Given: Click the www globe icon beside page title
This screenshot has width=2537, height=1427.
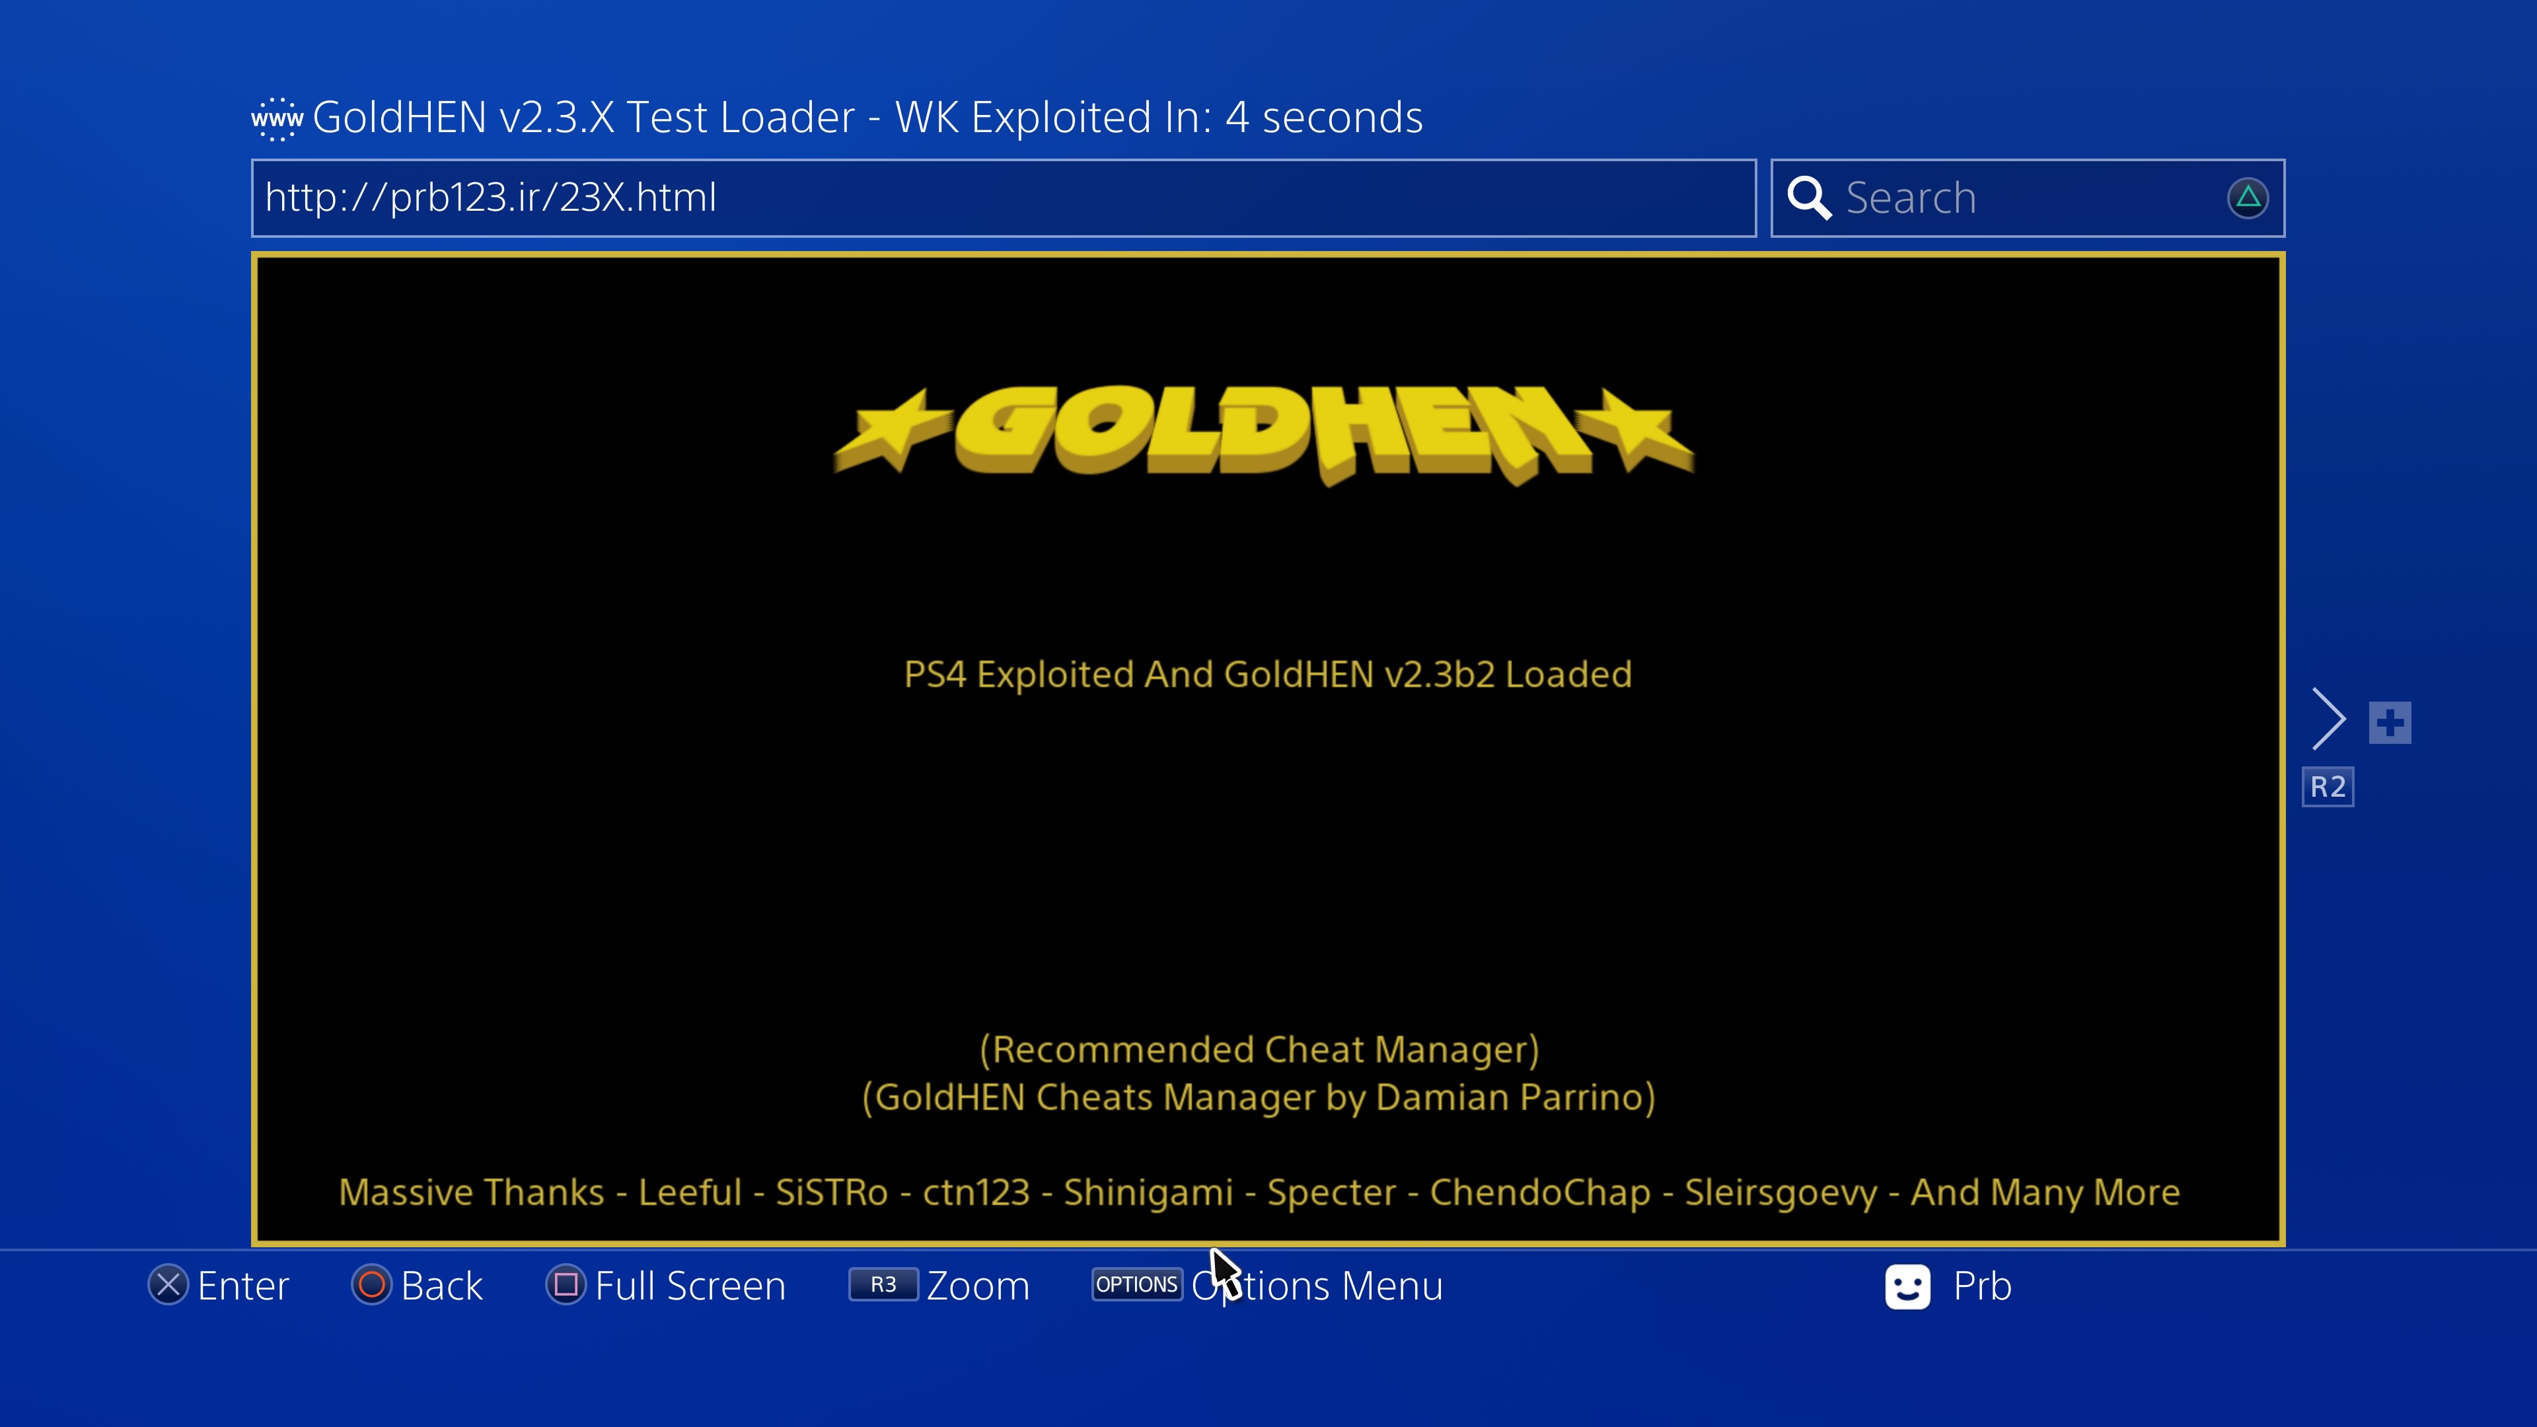Looking at the screenshot, I should [x=277, y=119].
